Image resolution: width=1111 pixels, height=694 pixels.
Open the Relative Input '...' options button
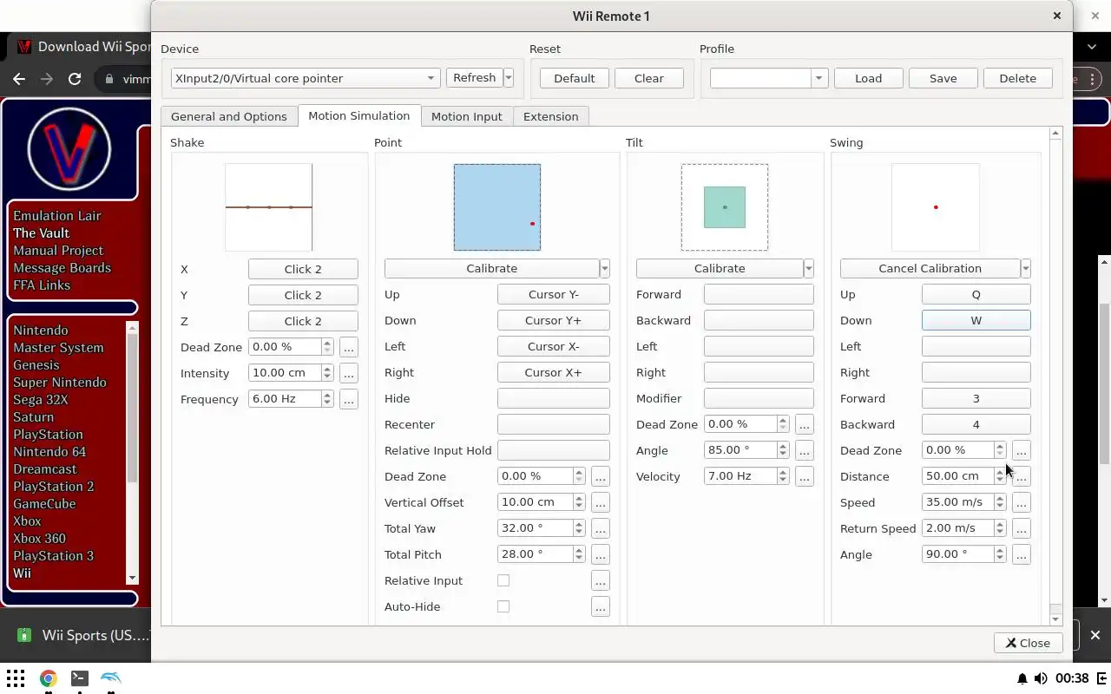point(600,580)
